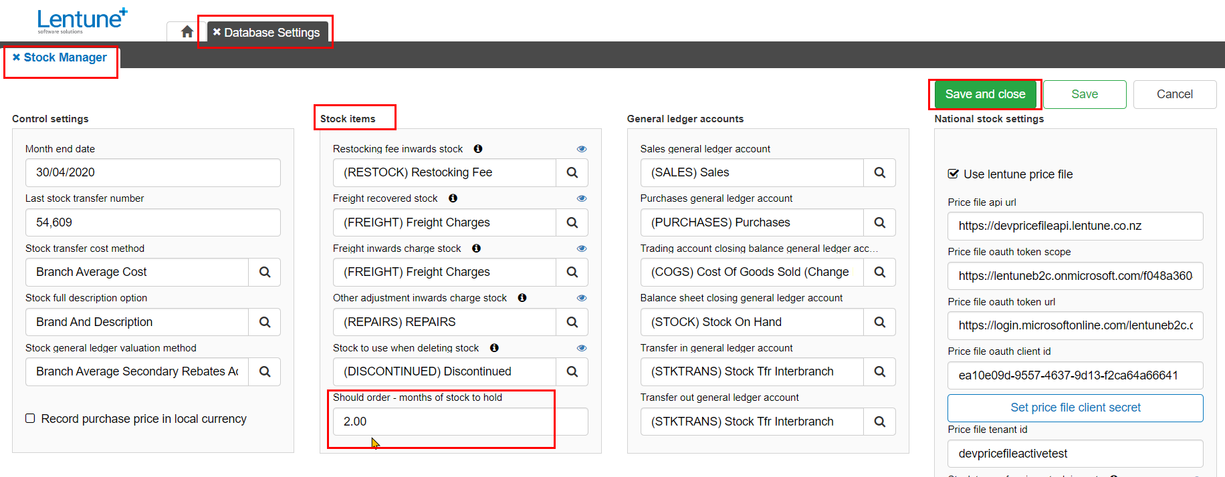Click search icon beside Discontinued stock field

pyautogui.click(x=572, y=372)
